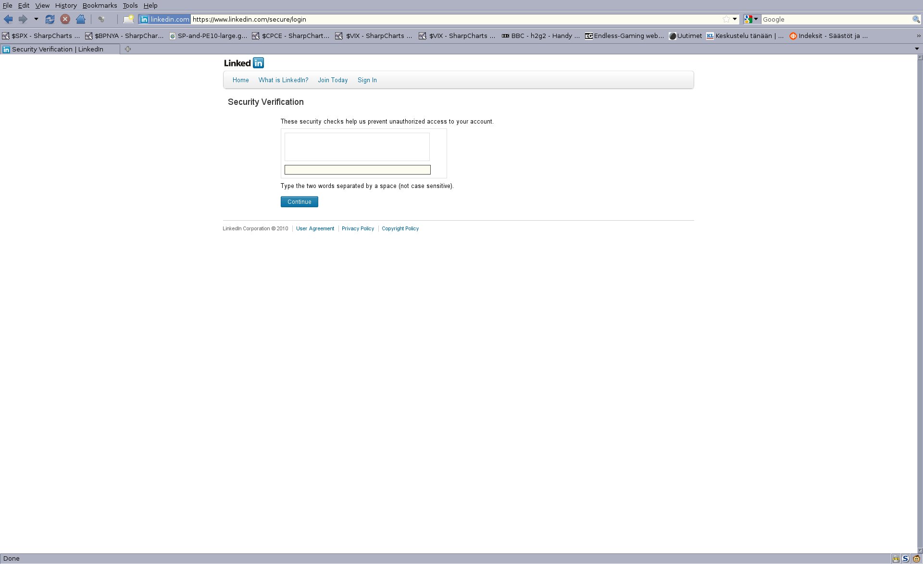Screen dimensions: 923x564
Task: Click the search magnifier icon
Action: click(x=916, y=19)
